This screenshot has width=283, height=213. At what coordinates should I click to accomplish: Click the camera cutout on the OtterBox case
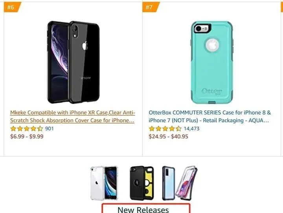click(202, 29)
